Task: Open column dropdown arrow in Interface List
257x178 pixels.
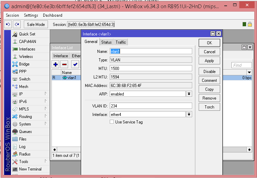Action: [x=249, y=72]
